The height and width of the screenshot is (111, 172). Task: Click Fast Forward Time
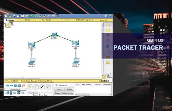[x=45, y=81]
